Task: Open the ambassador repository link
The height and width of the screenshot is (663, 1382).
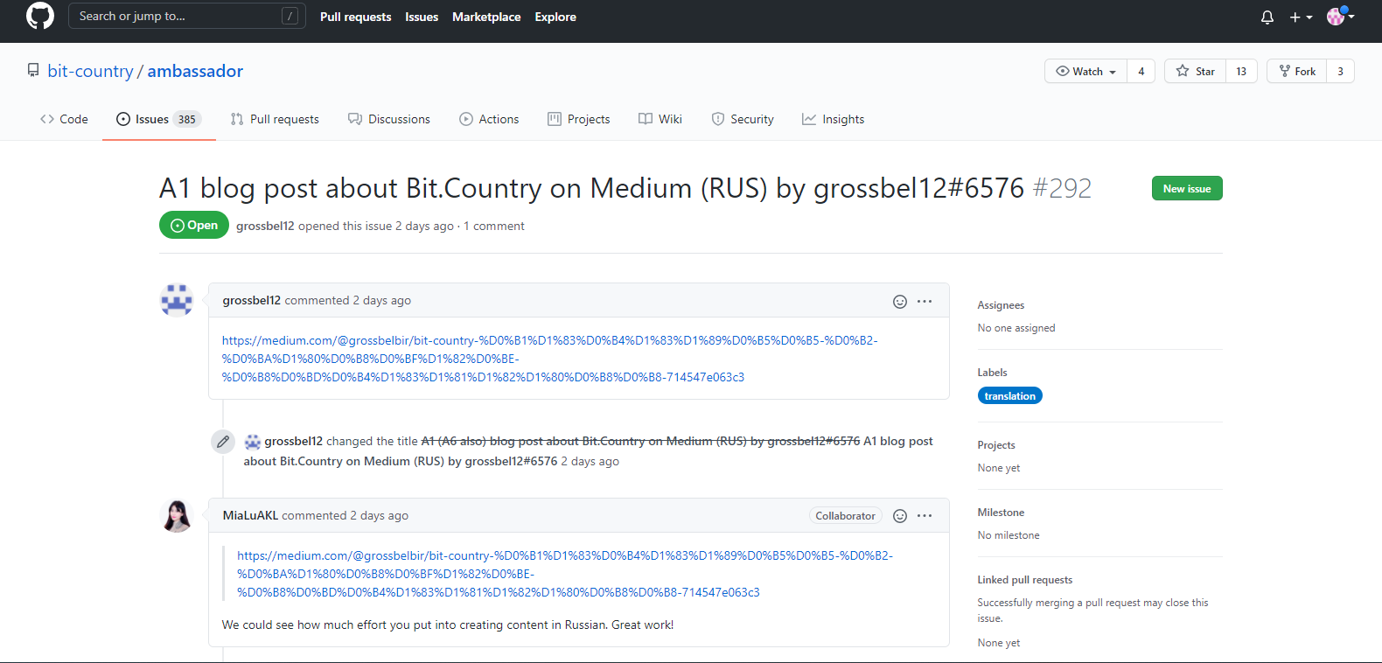Action: (195, 71)
